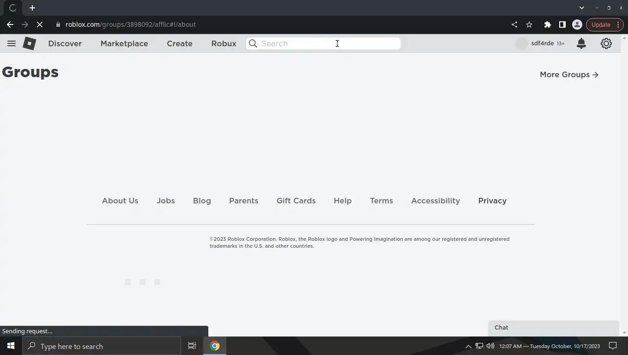This screenshot has width=628, height=355.
Task: Open the Blog footer link
Action: [x=202, y=201]
